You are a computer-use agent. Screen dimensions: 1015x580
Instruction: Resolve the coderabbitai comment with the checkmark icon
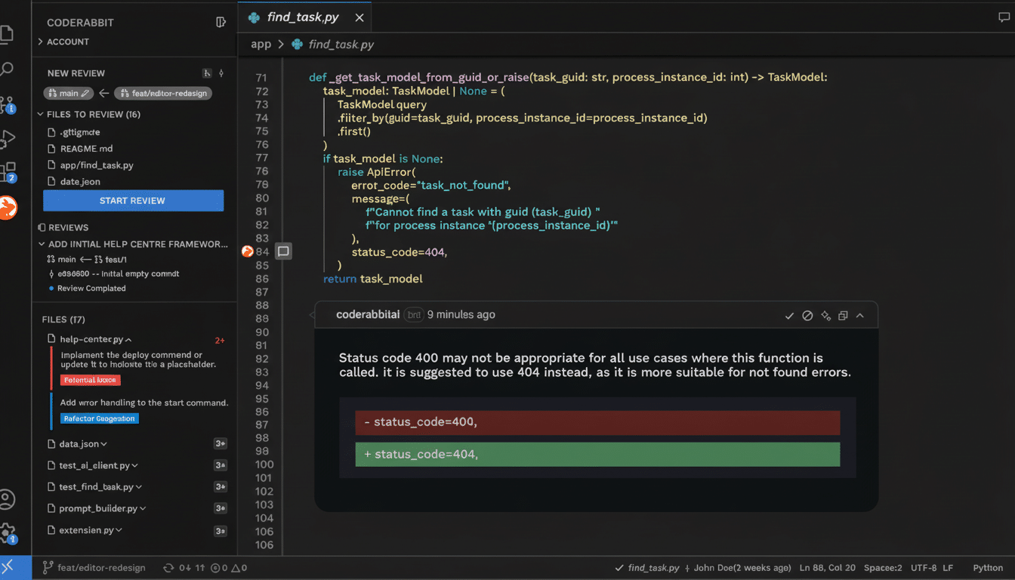click(789, 316)
